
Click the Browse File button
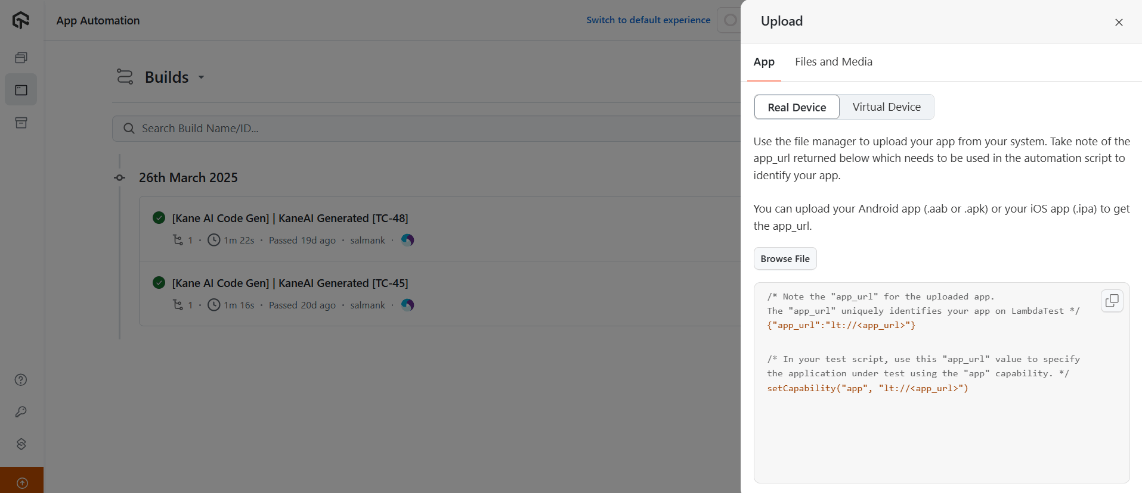click(785, 258)
